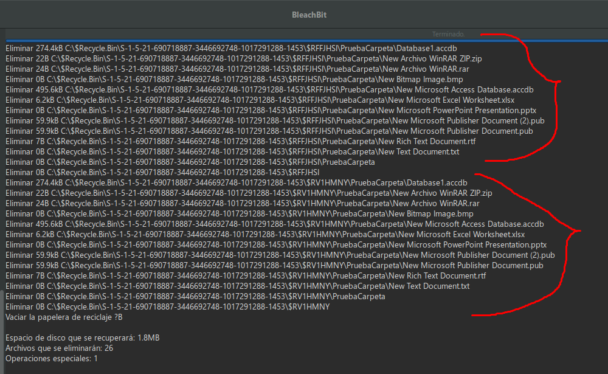Click the Terminado progress bar

(304, 35)
